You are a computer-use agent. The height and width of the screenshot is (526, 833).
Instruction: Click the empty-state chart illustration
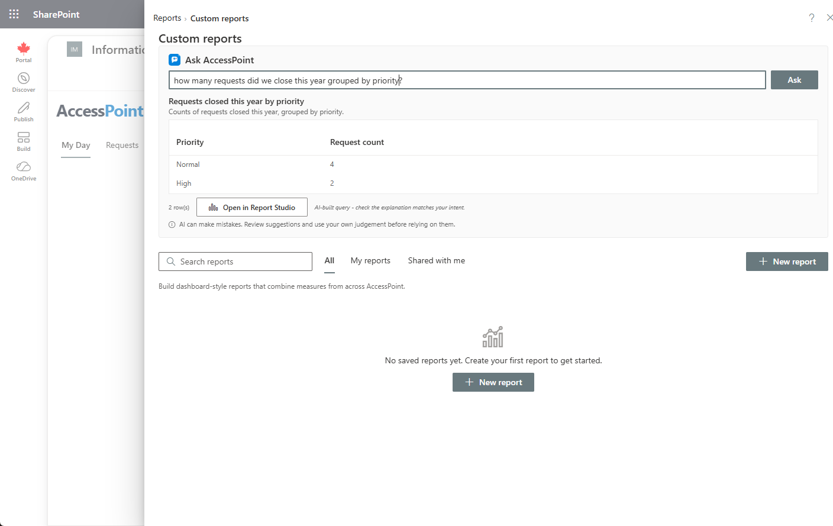(493, 337)
